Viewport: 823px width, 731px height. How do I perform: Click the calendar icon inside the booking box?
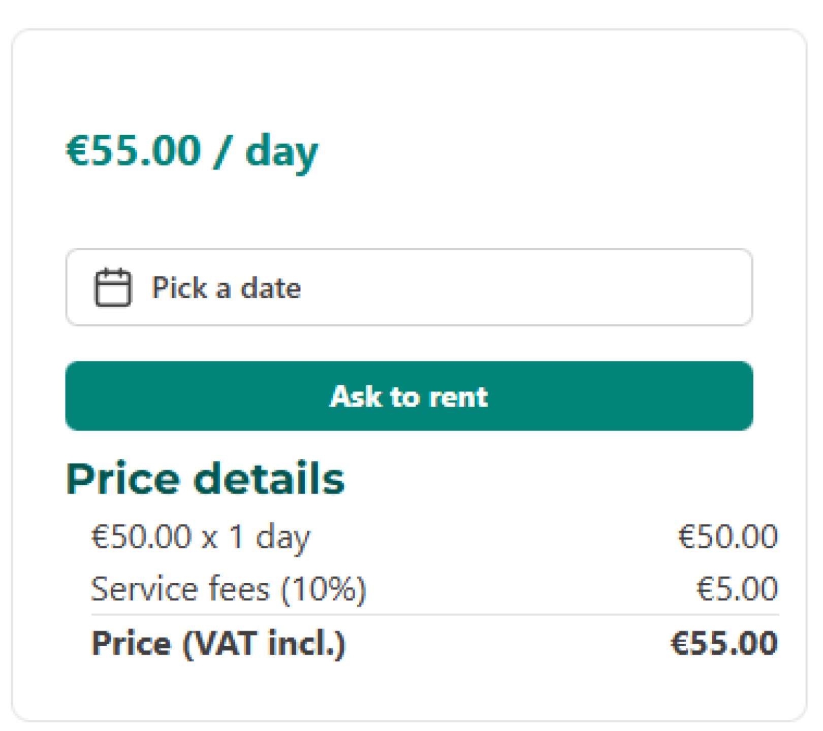pos(113,288)
